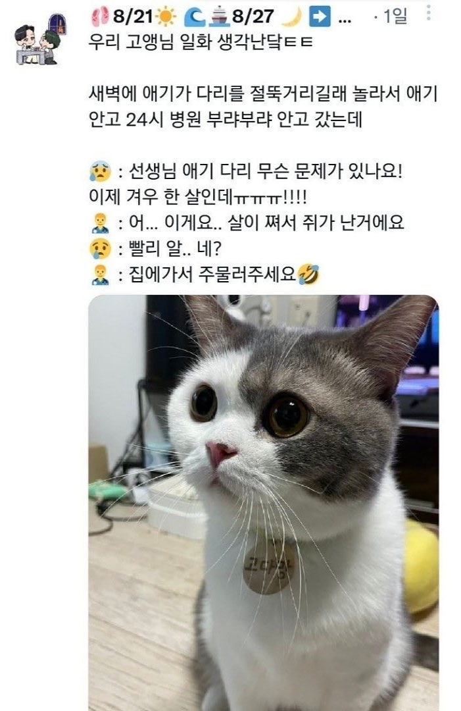
Task: Click the wave emoji in the display name
Action: [195, 17]
